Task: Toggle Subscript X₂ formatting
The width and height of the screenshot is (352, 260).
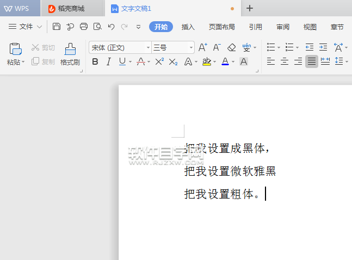Action: (173, 62)
